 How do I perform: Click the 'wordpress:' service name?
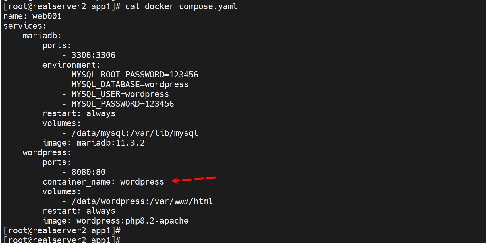point(47,153)
